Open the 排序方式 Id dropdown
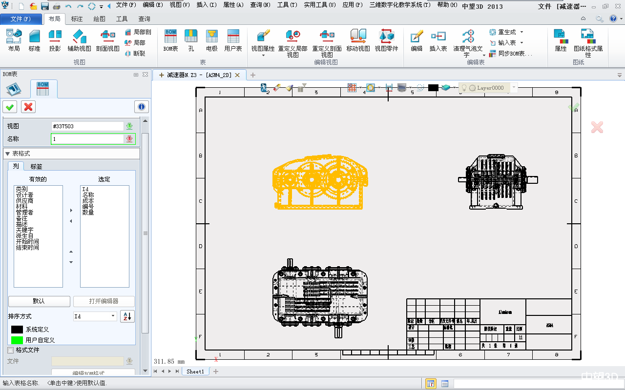The height and width of the screenshot is (390, 625). 95,316
